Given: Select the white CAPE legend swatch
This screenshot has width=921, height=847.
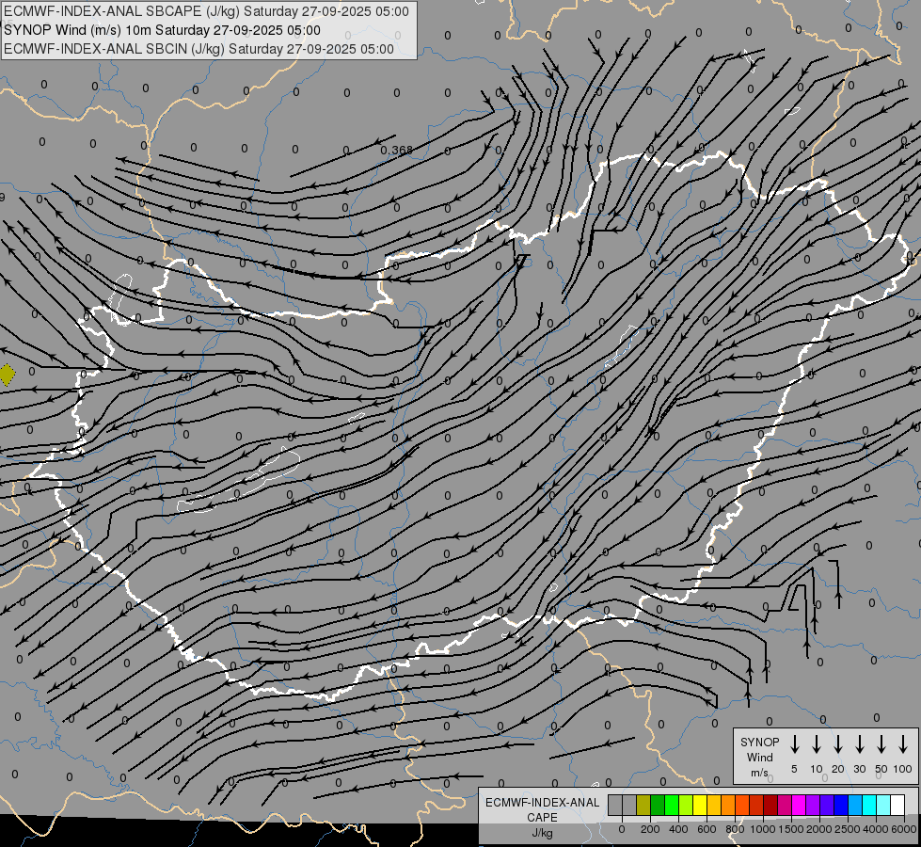Looking at the screenshot, I should pos(898,806).
